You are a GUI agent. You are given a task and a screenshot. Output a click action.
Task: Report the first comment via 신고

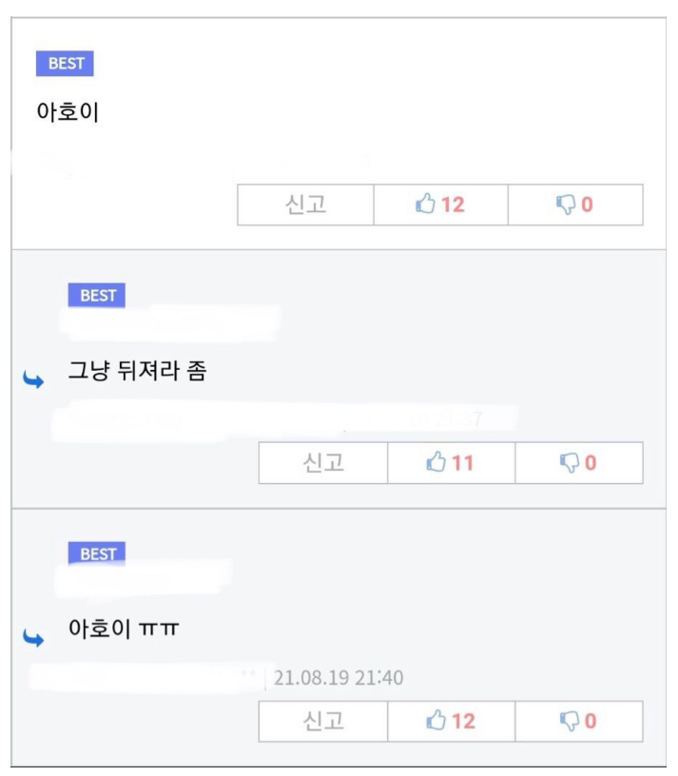(x=306, y=204)
